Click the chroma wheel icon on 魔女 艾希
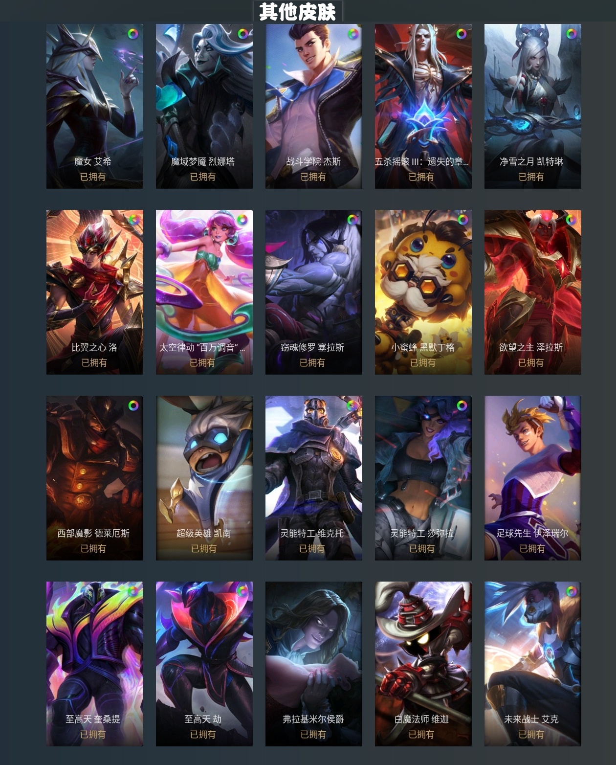This screenshot has height=765, width=616. (133, 34)
